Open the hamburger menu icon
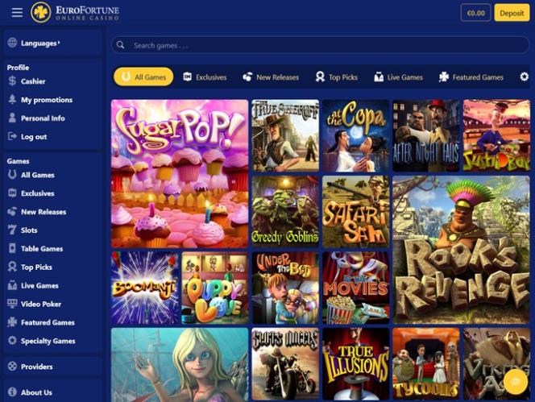The width and height of the screenshot is (535, 402). point(17,13)
